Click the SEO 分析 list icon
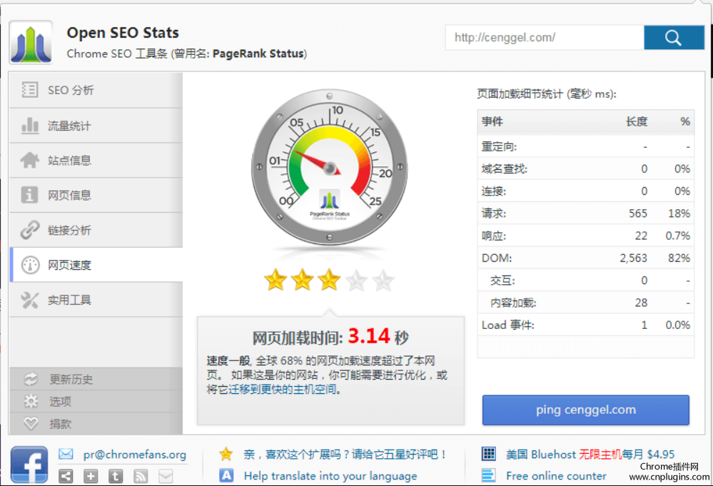The width and height of the screenshot is (713, 486). coord(29,89)
